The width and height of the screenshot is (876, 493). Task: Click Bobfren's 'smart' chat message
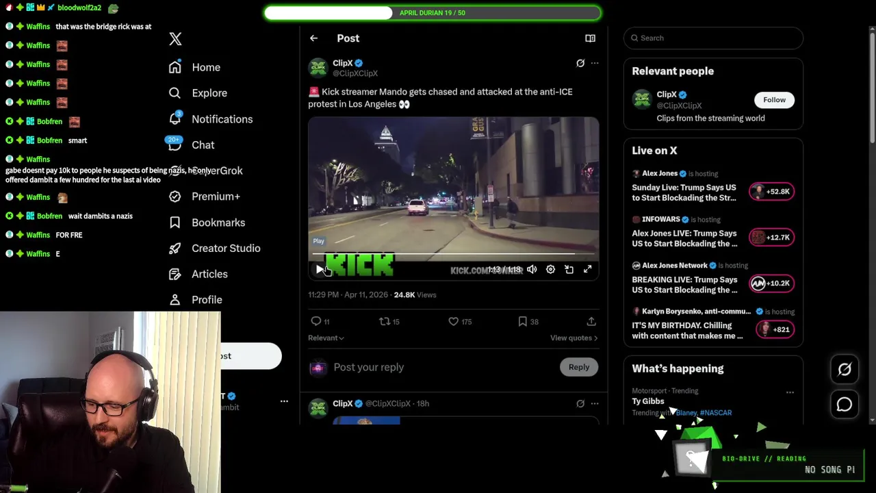pos(77,140)
